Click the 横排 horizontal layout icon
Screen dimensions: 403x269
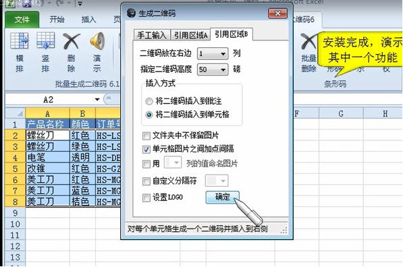[20, 40]
